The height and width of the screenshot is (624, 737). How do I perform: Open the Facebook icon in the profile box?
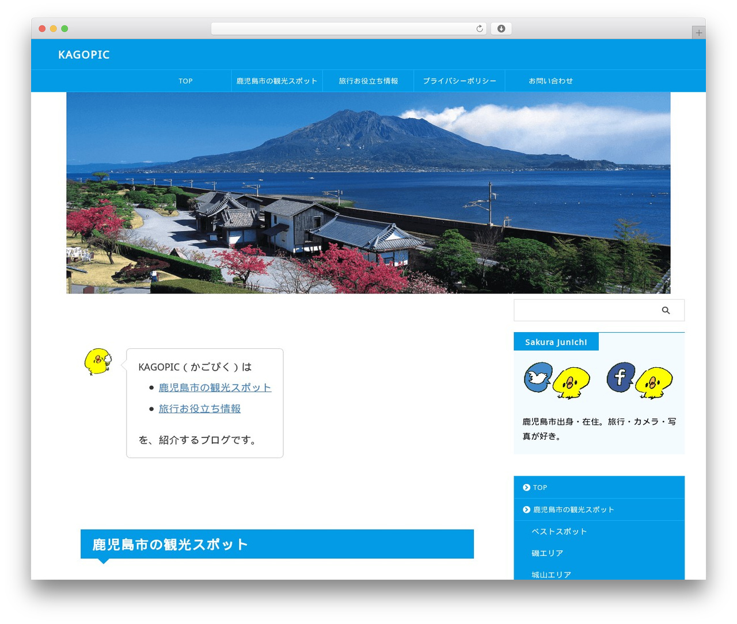621,378
